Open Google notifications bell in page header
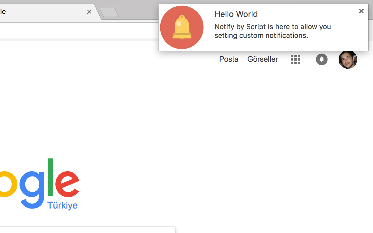The width and height of the screenshot is (373, 233). [x=321, y=59]
